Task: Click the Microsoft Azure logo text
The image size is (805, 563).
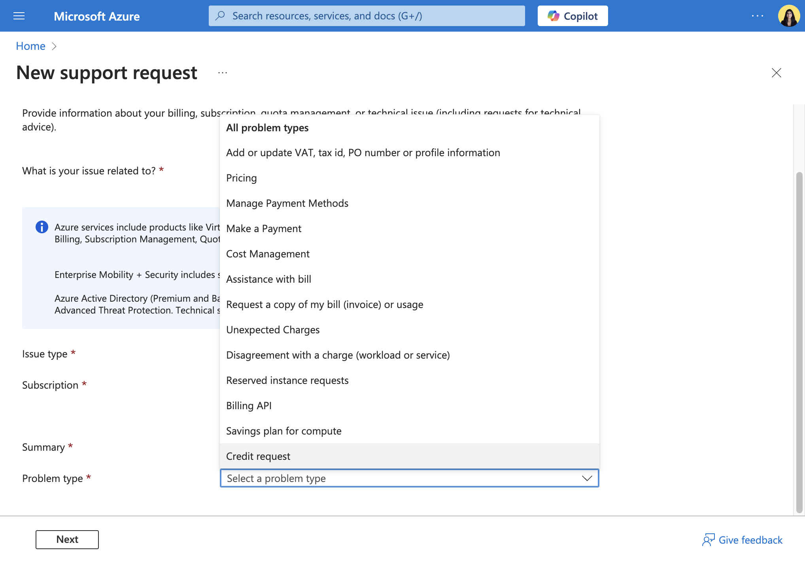Action: (x=96, y=16)
